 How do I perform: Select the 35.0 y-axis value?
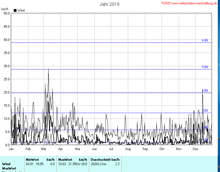point(6,53)
